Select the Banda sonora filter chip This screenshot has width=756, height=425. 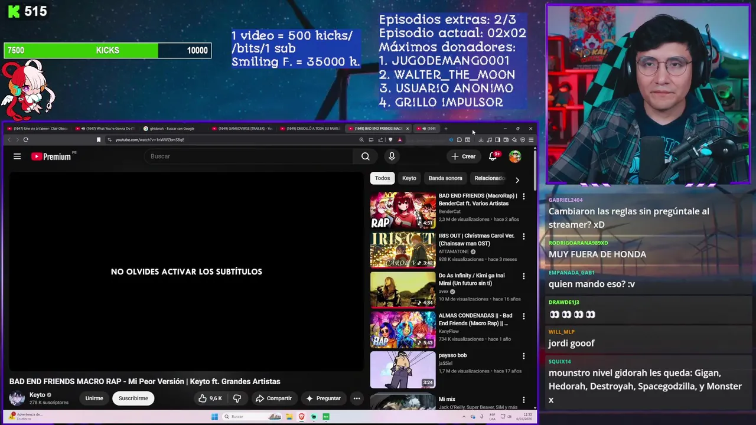(445, 178)
